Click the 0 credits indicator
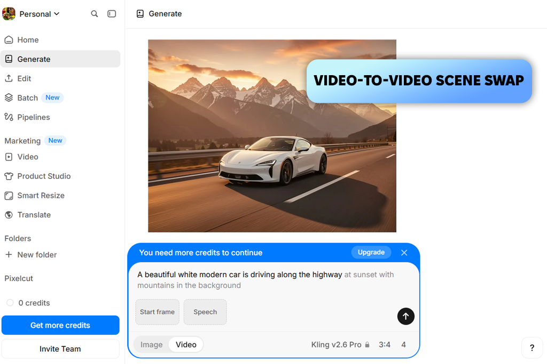This screenshot has height=364, width=547. click(x=28, y=303)
